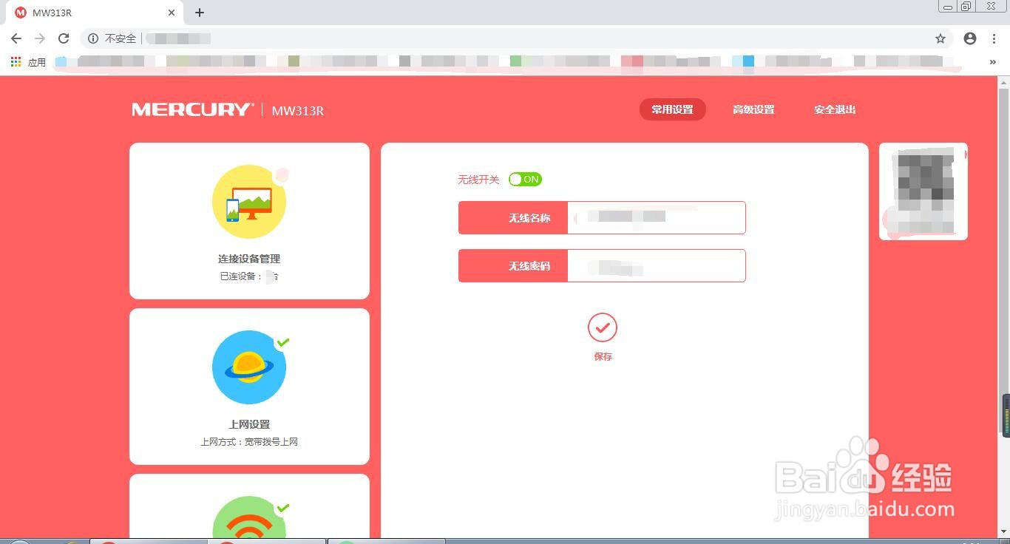The width and height of the screenshot is (1010, 544).
Task: Go back with browser back arrow
Action: tap(16, 38)
